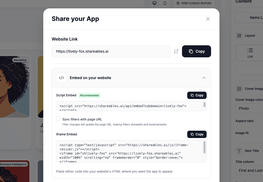Select the Item Title icon

[239, 151]
